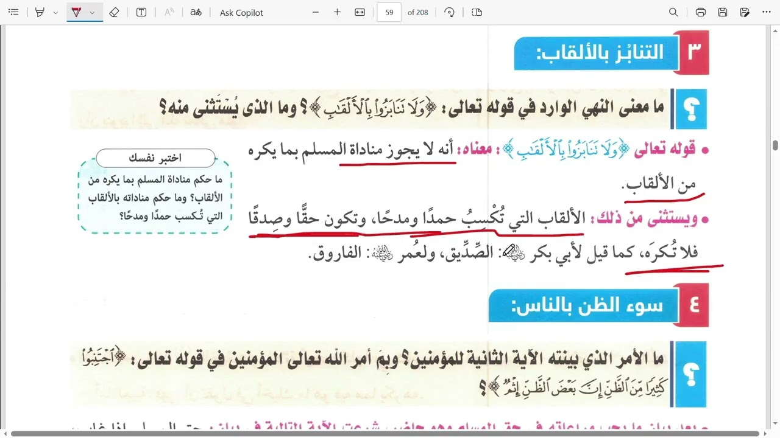Click the Save as icon
The image size is (780, 438).
[x=745, y=12]
